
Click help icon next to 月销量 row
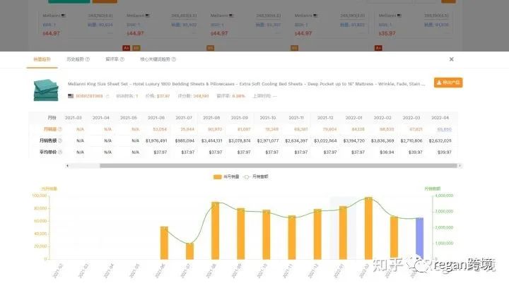coord(59,129)
